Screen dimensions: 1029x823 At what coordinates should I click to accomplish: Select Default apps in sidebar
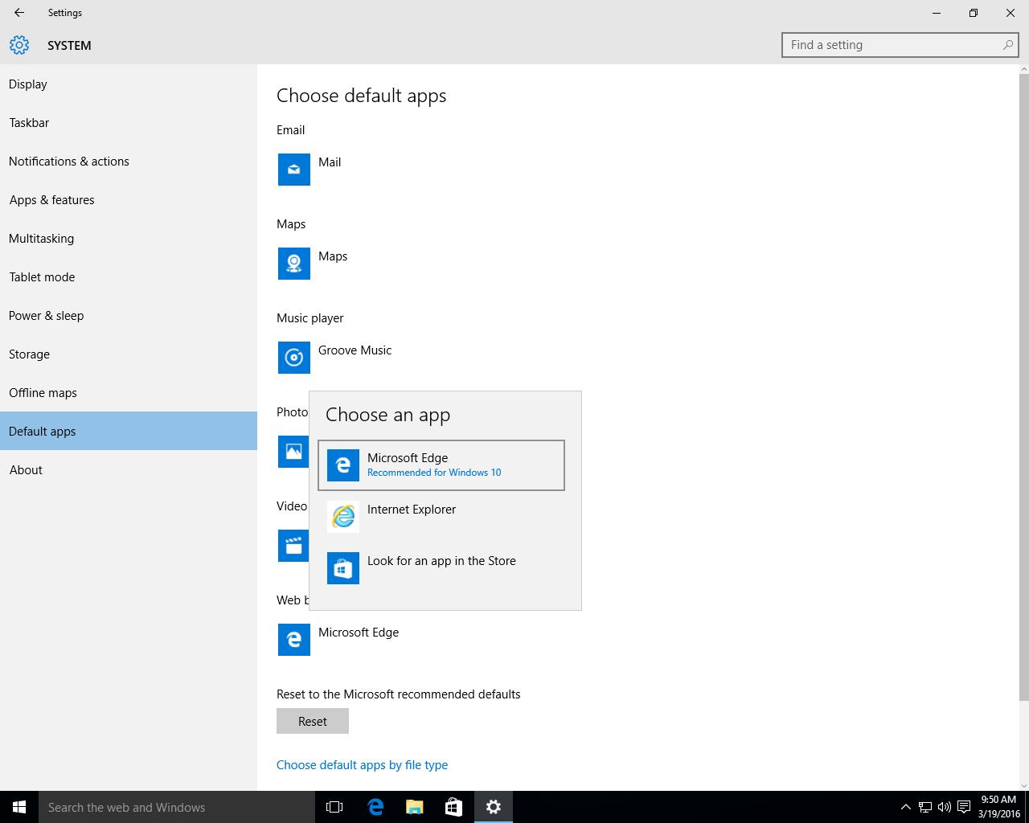[x=129, y=432]
